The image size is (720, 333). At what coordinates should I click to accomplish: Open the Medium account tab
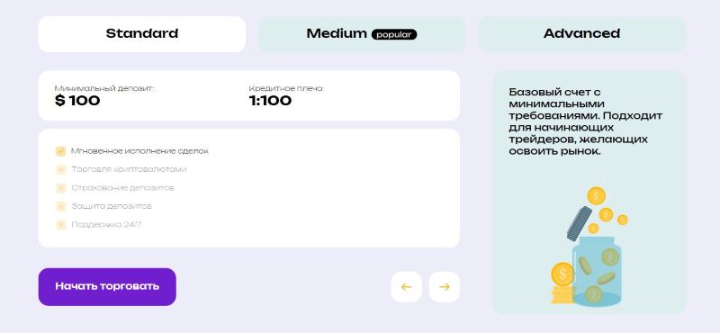click(362, 34)
